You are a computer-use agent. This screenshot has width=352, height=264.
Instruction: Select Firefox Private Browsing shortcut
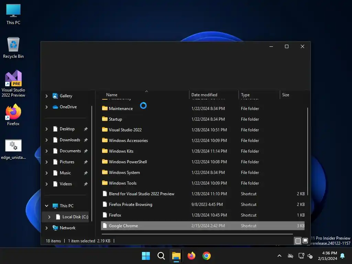203,205
